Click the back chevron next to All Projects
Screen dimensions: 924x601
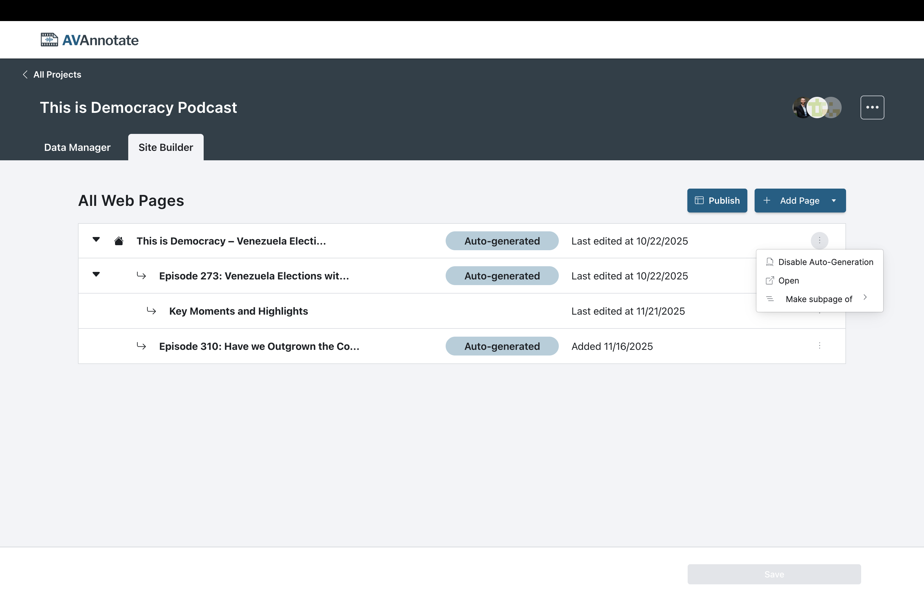coord(25,74)
